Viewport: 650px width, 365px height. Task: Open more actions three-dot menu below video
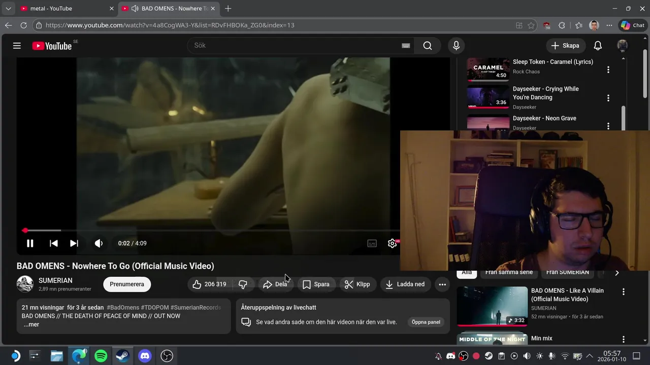(x=442, y=284)
